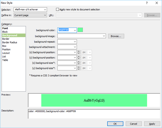
Task: Click the green background-color swatch
Action: [x=80, y=30]
